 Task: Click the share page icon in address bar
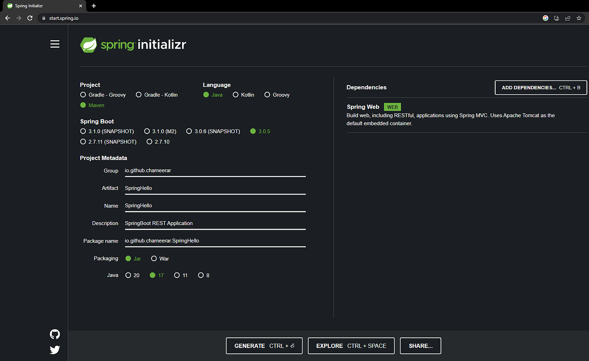(x=568, y=18)
